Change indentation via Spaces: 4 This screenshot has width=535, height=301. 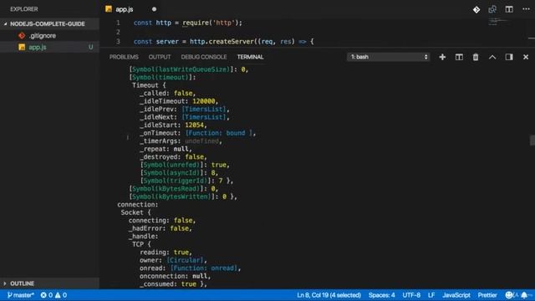click(382, 295)
